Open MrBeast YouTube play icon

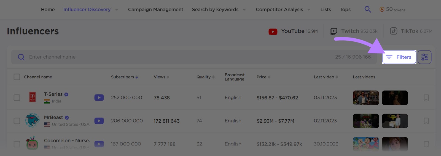pyautogui.click(x=99, y=121)
